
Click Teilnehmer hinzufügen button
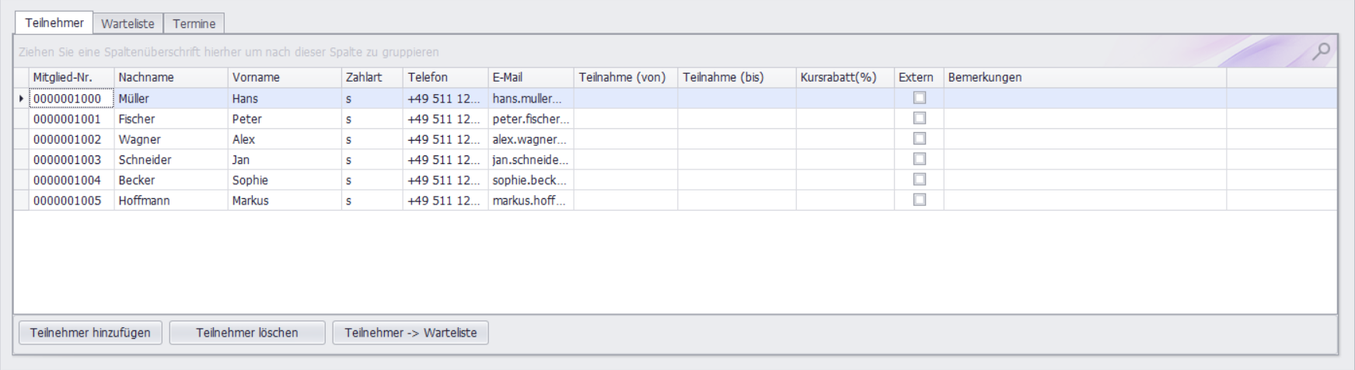[90, 333]
